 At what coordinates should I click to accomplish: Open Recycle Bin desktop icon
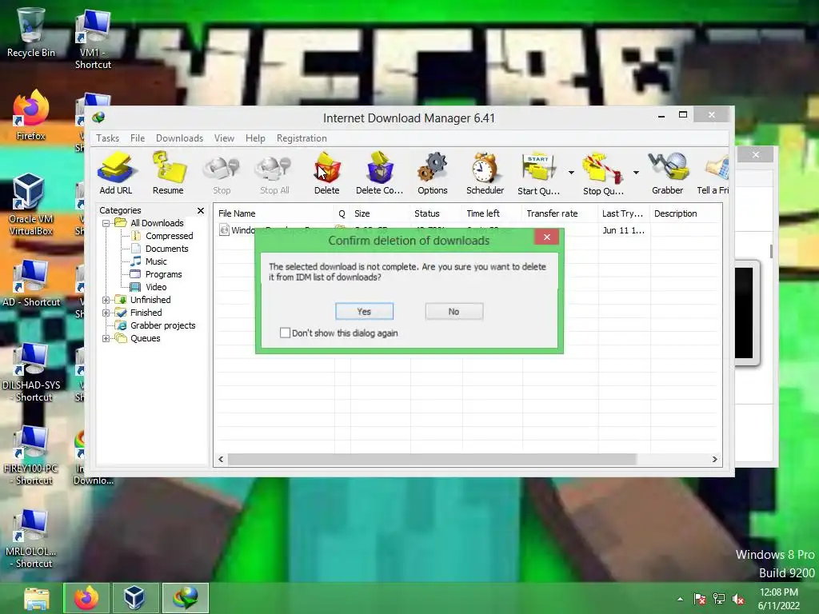tap(31, 33)
